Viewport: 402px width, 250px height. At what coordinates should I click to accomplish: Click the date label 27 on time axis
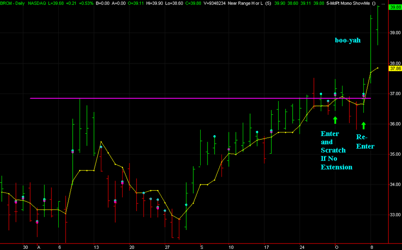coord(167,248)
